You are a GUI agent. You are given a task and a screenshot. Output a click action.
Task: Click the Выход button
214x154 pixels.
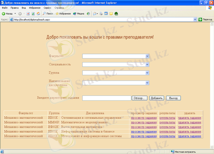point(173,98)
